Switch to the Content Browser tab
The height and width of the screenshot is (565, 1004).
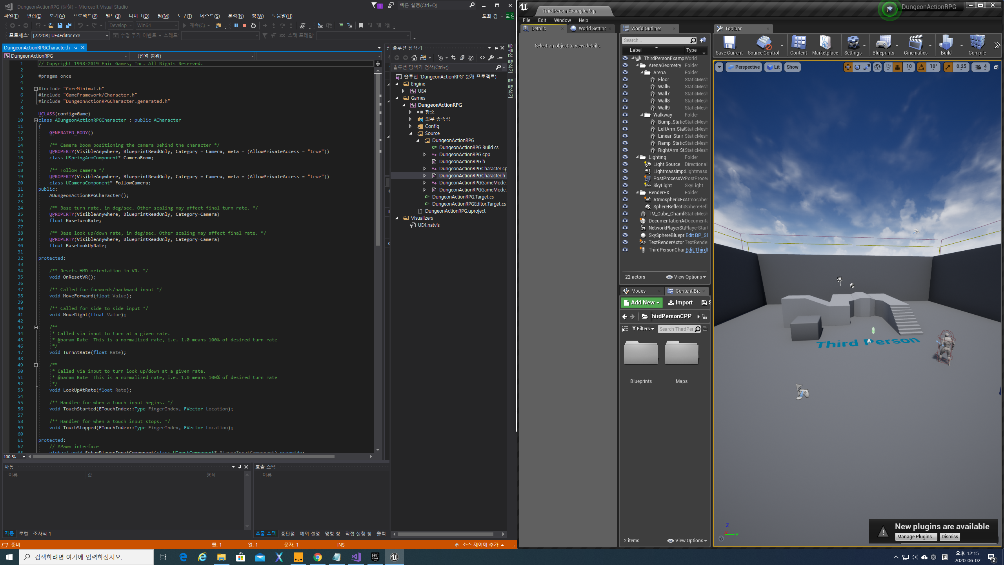[687, 291]
